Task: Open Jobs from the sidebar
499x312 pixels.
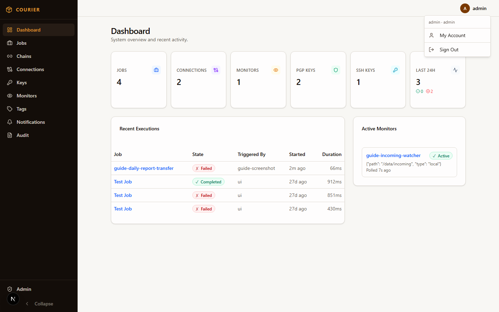Action: click(21, 43)
